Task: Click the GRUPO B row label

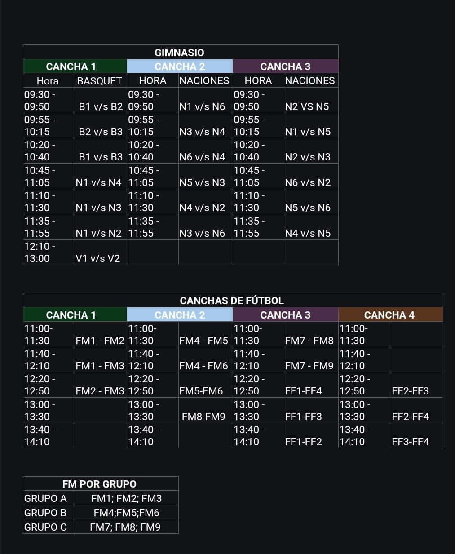Action: (x=45, y=513)
